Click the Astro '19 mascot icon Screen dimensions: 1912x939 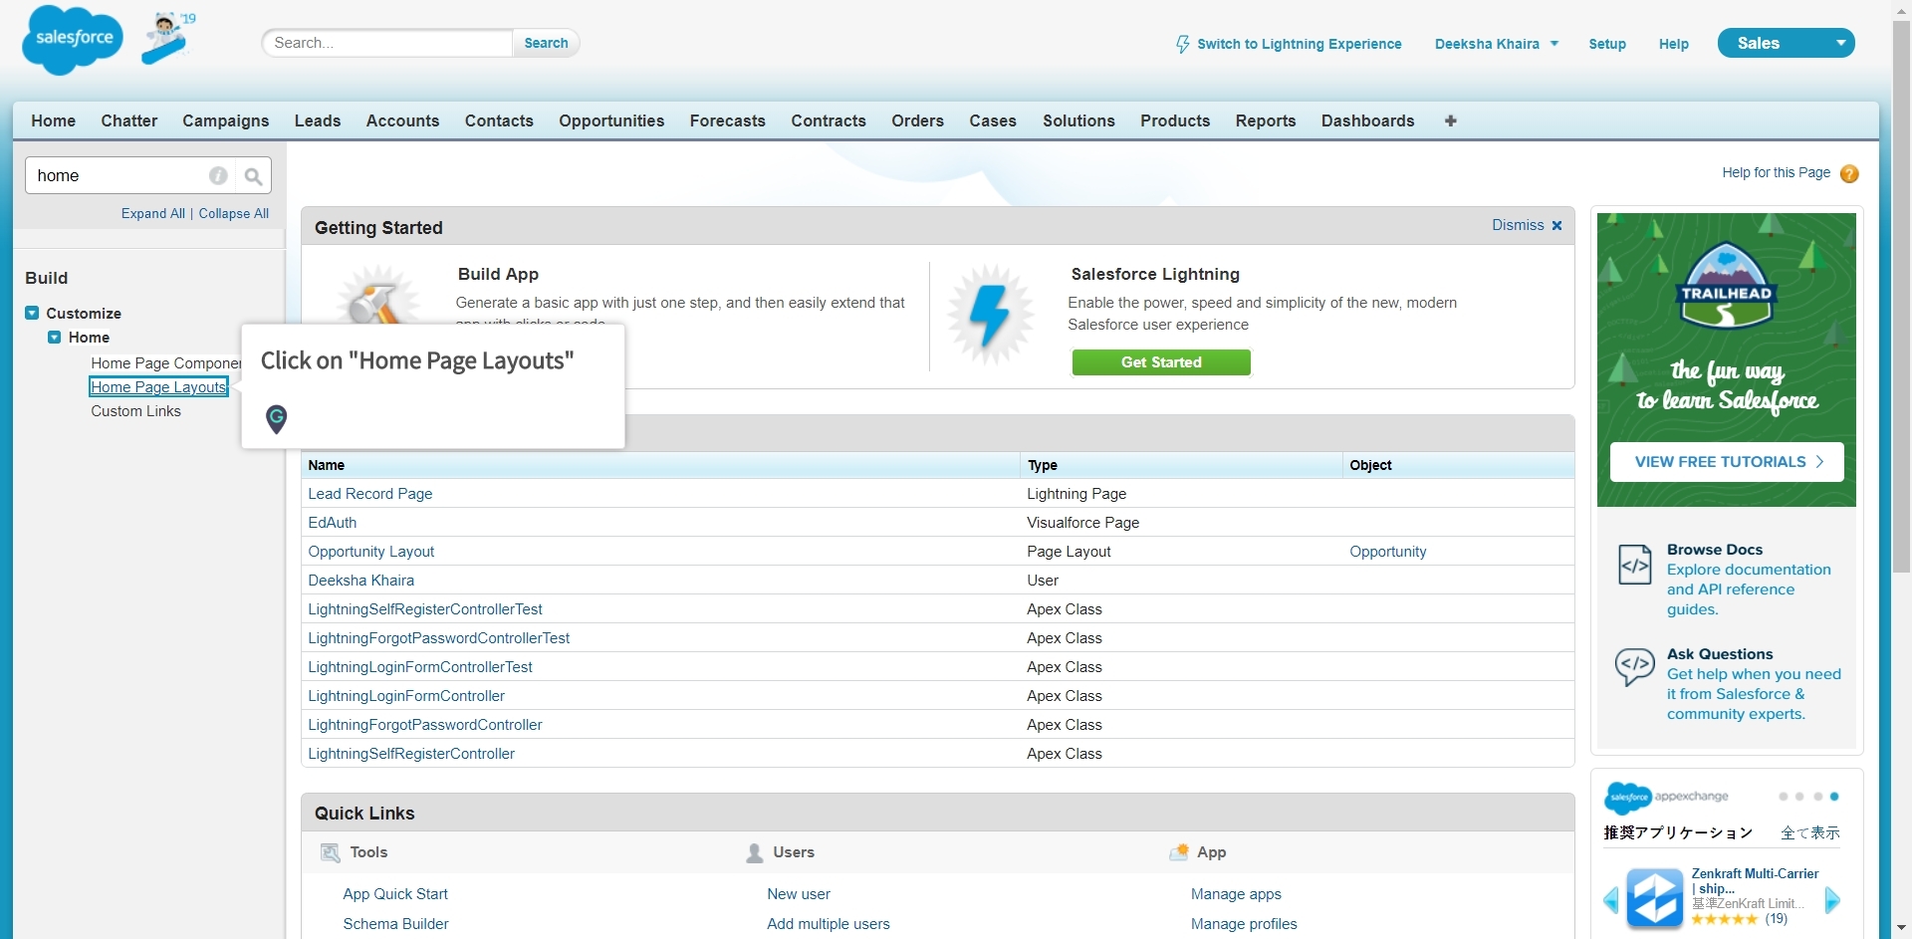(167, 38)
